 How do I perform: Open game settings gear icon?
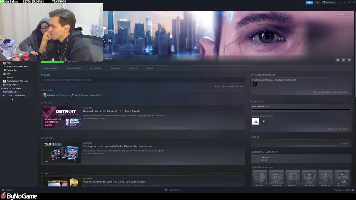pos(338,60)
